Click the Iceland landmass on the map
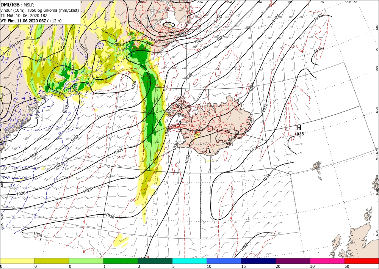 [x=213, y=126]
